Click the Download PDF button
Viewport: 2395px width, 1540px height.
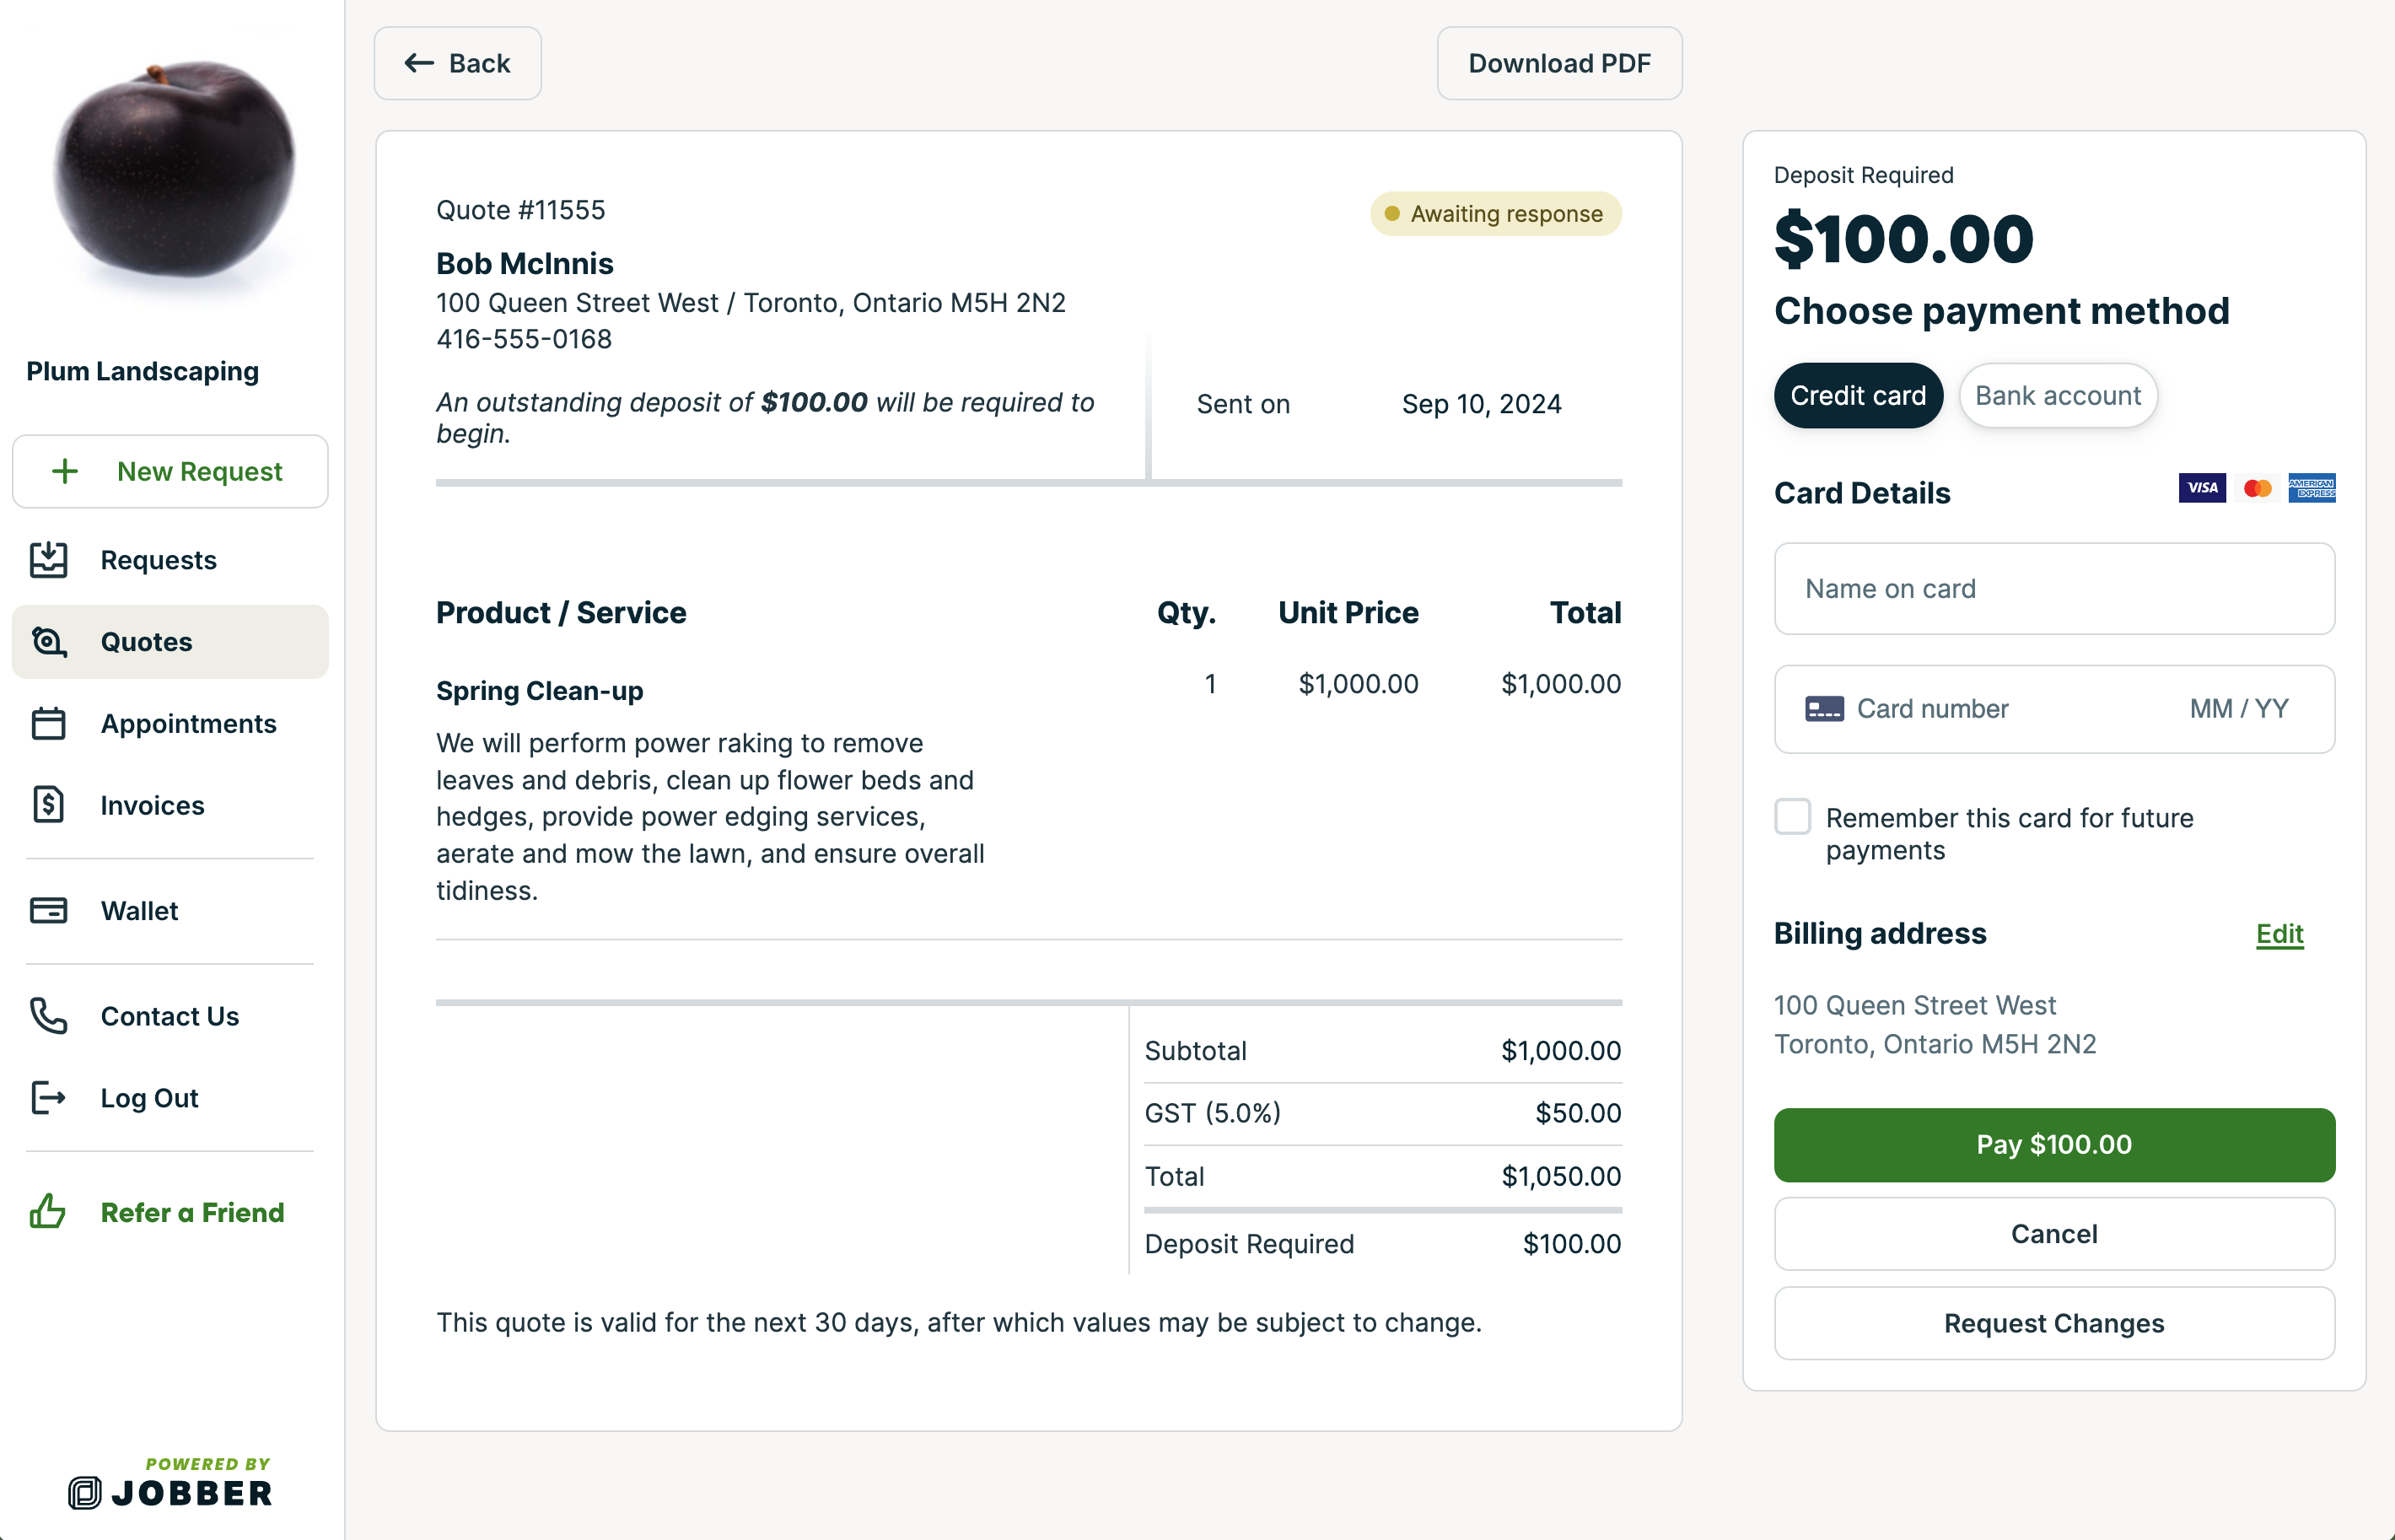pos(1558,64)
